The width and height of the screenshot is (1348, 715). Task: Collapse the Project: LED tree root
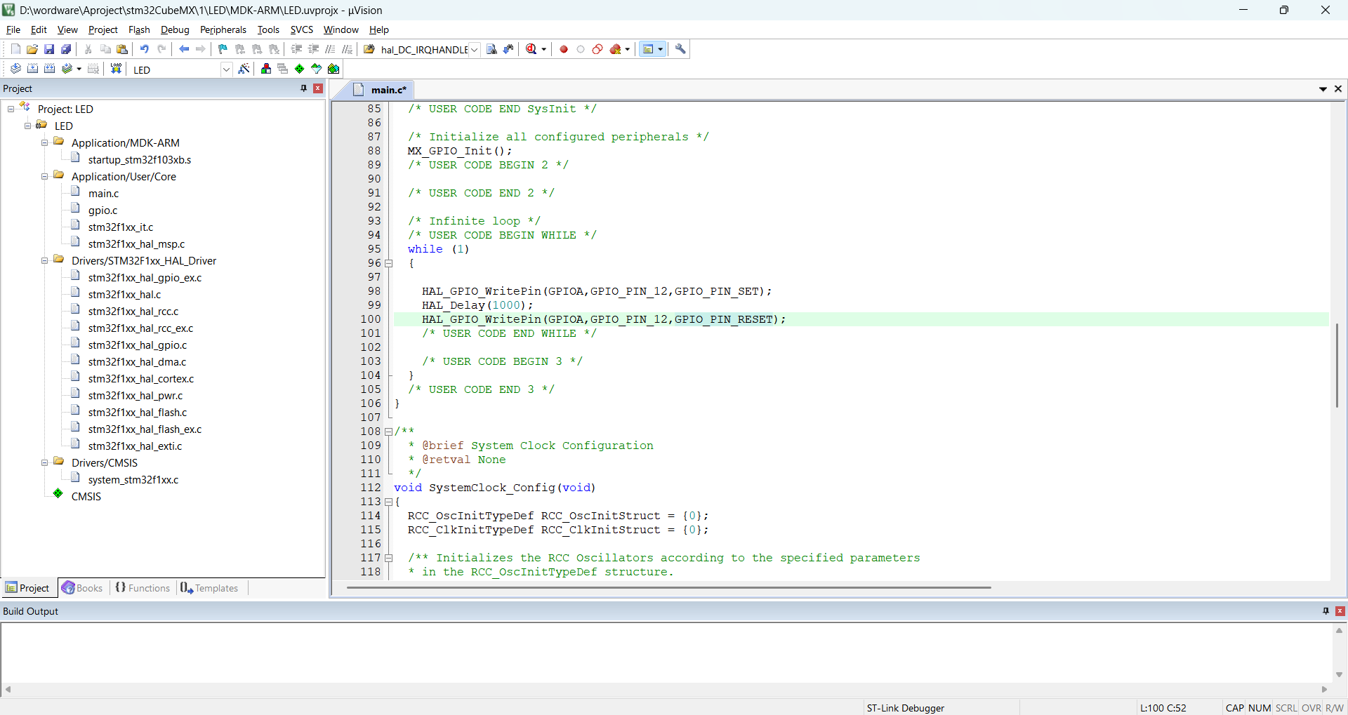[11, 109]
